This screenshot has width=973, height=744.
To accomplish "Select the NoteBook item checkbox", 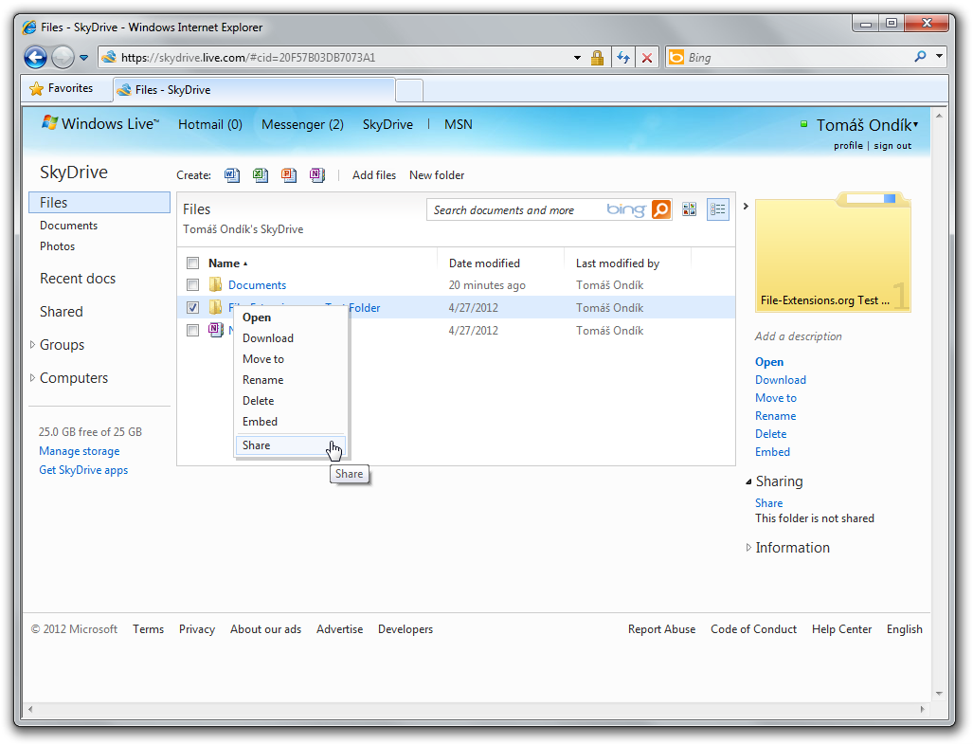I will point(193,330).
